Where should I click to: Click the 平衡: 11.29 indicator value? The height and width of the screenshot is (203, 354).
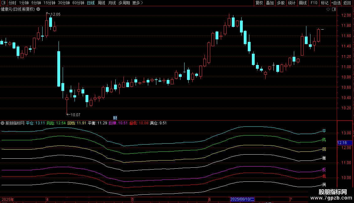tap(97, 123)
